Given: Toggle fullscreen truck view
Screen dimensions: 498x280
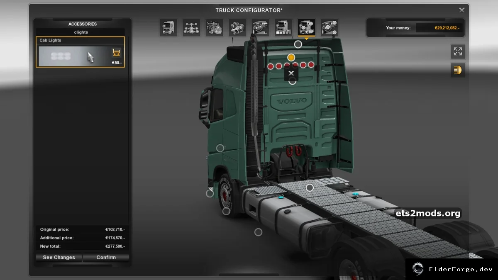Looking at the screenshot, I should point(458,51).
